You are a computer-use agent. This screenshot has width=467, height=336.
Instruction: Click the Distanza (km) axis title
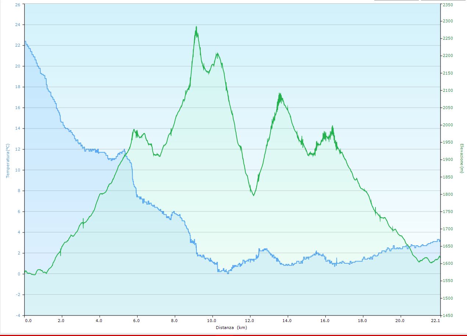231,328
